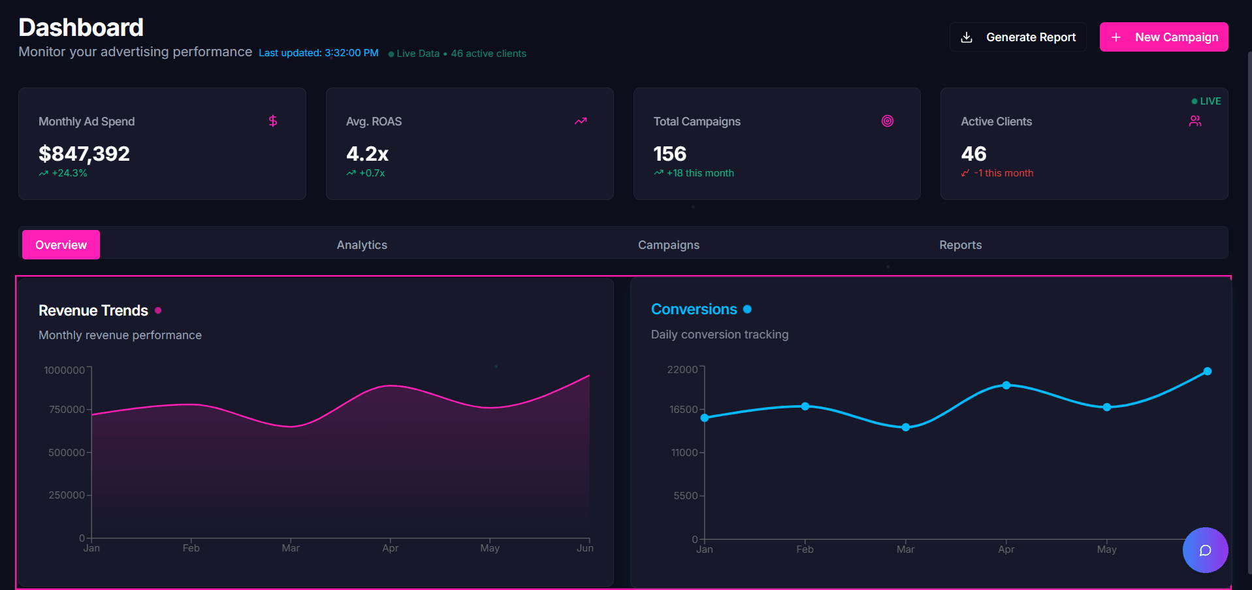
Task: Click the dollar sign icon on Monthly Ad Spend card
Action: tap(272, 121)
